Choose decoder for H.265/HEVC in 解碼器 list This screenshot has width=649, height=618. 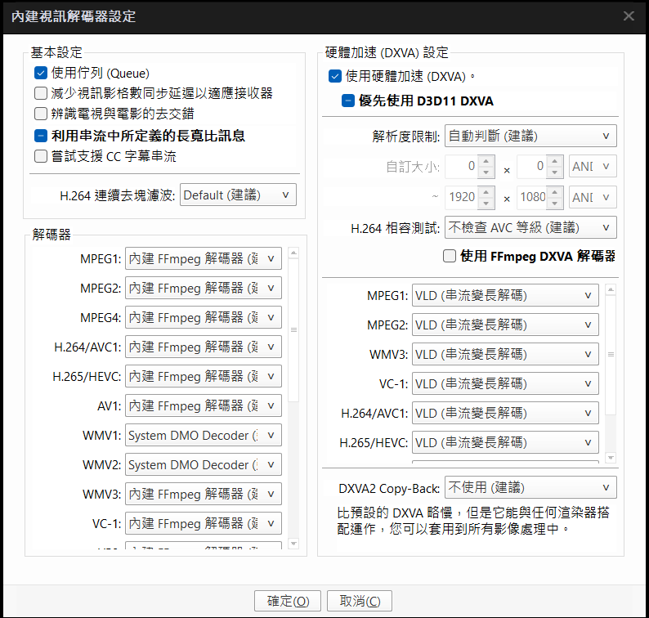pyautogui.click(x=204, y=377)
